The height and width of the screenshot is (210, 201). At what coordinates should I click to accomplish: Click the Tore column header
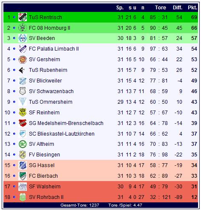[x=161, y=8]
